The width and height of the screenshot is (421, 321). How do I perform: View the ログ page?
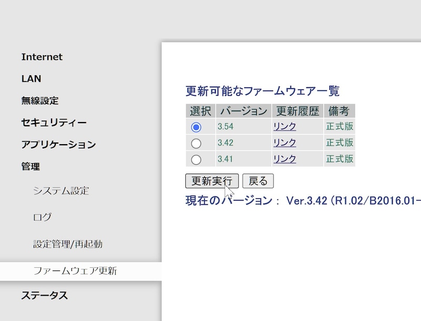pos(42,217)
